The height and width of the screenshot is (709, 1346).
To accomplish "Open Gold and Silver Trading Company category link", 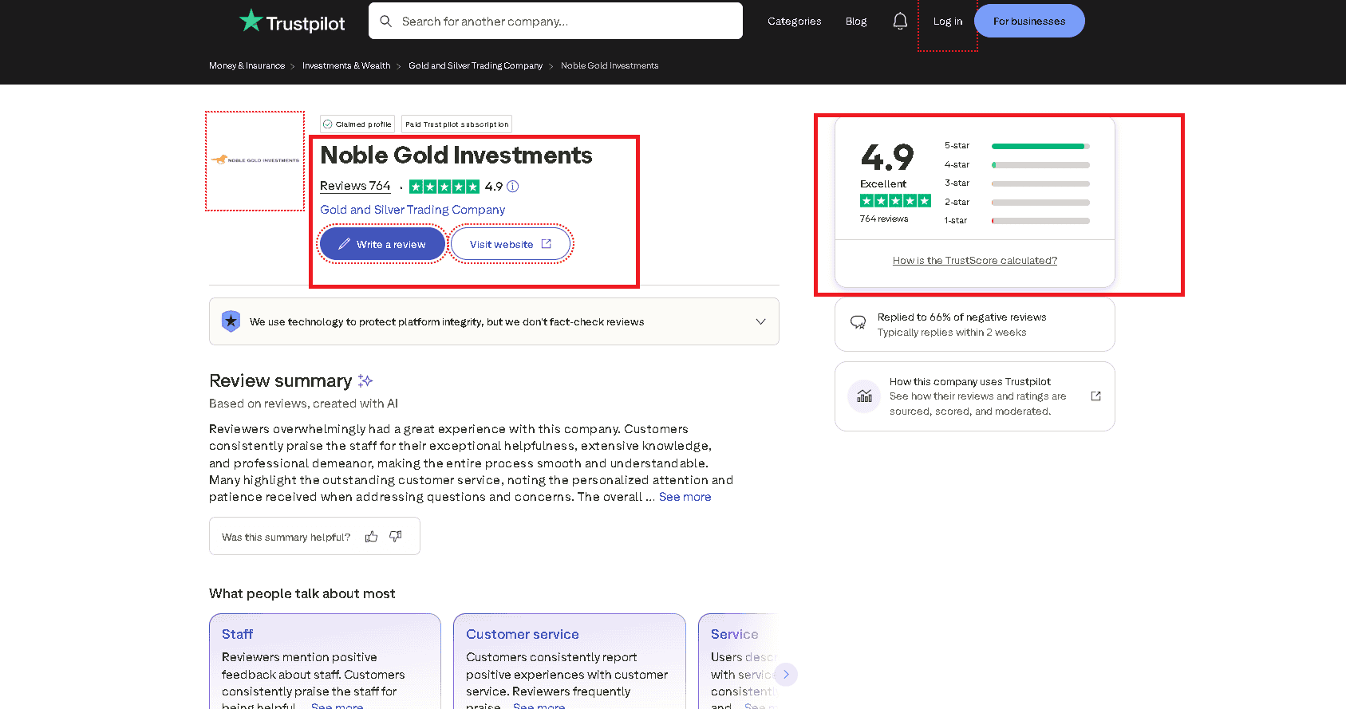I will pos(412,210).
